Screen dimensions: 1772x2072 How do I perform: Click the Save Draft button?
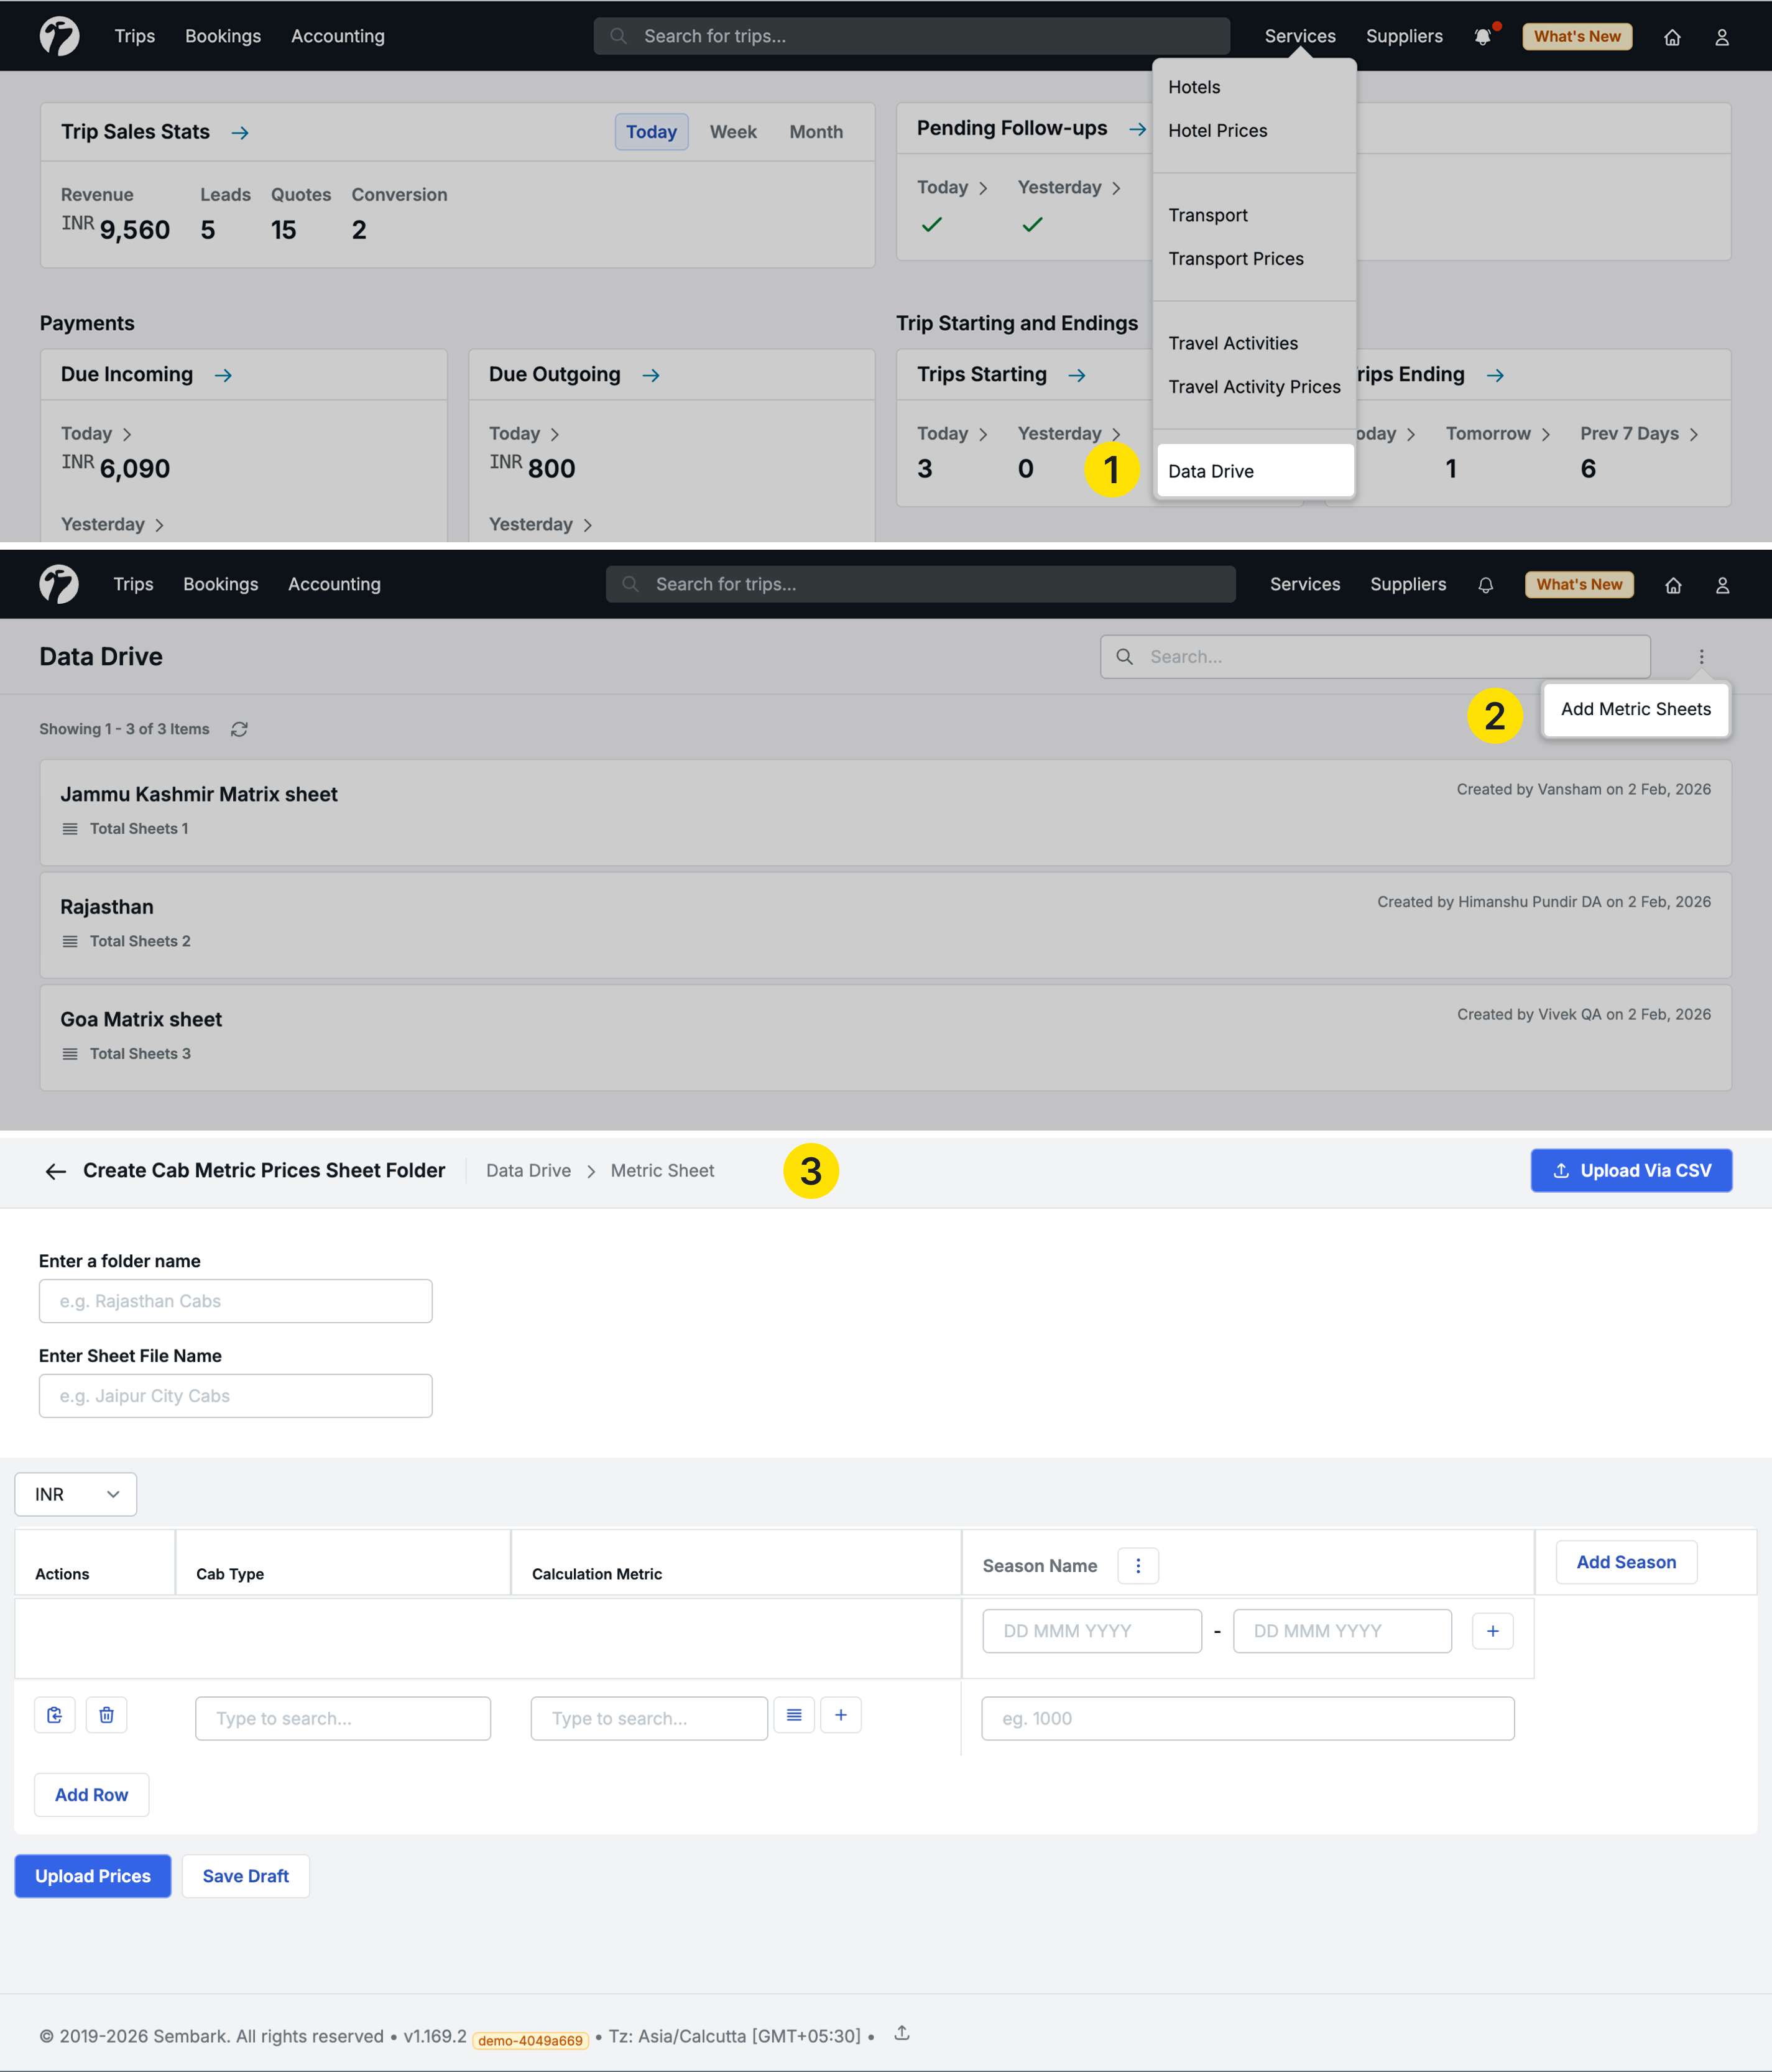coord(245,1876)
